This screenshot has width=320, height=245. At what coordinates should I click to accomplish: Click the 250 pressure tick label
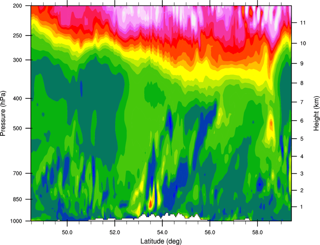pyautogui.click(x=18, y=35)
